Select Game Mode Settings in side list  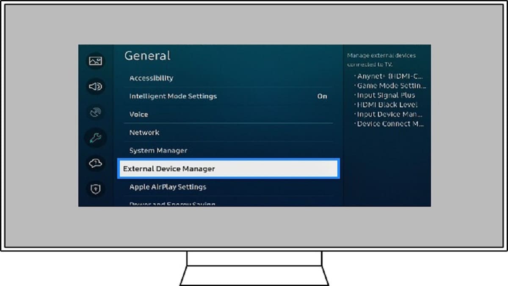coord(391,86)
